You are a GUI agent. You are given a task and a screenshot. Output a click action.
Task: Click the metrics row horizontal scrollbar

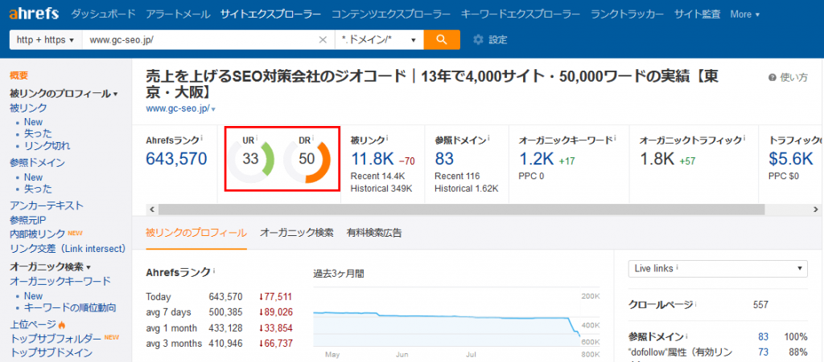click(x=461, y=209)
